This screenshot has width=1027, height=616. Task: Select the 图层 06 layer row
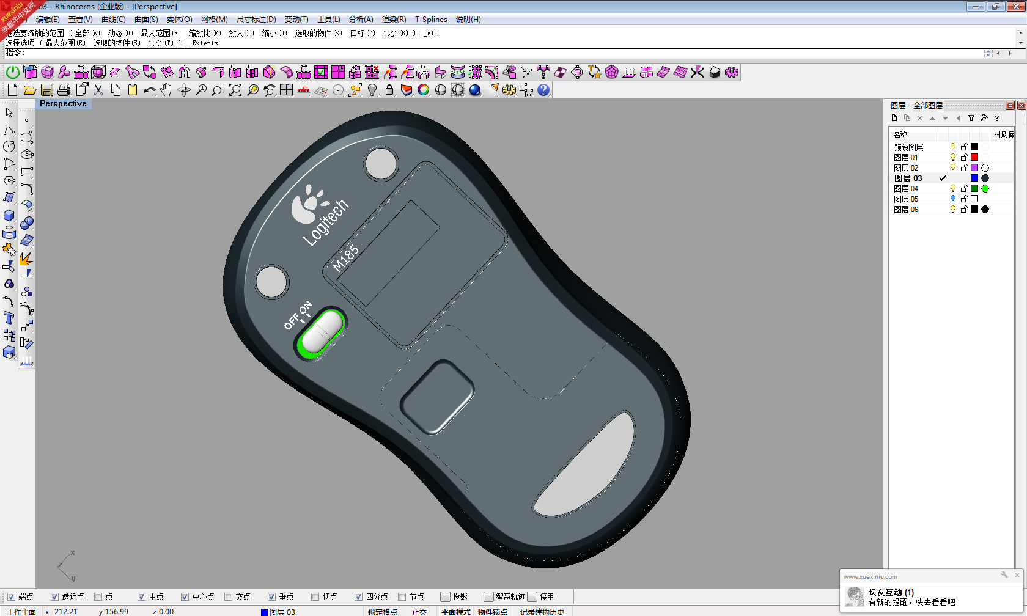coord(951,209)
